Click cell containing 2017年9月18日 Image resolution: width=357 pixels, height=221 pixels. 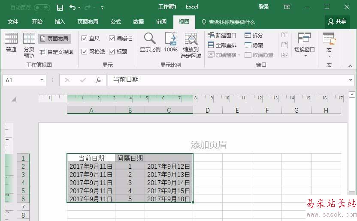[169, 199]
